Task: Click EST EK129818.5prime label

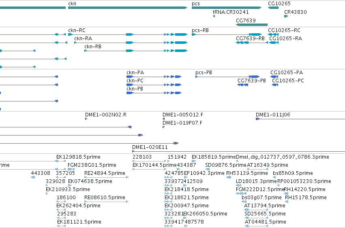Action: [x=78, y=157]
